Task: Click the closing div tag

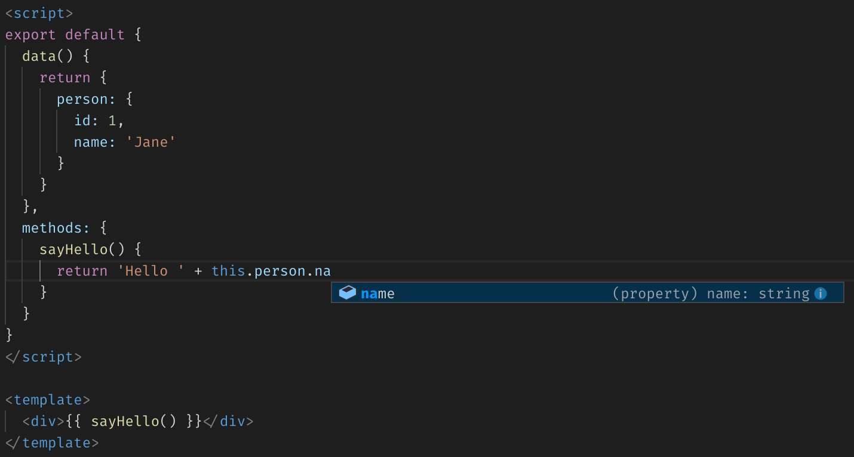Action: tap(228, 421)
